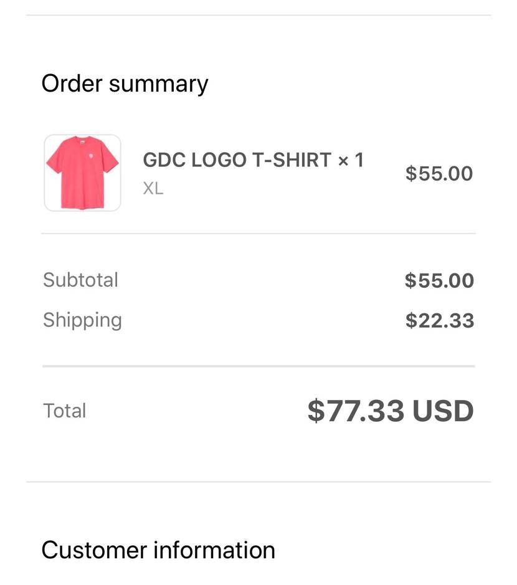Select the Order summary heading

pyautogui.click(x=125, y=84)
